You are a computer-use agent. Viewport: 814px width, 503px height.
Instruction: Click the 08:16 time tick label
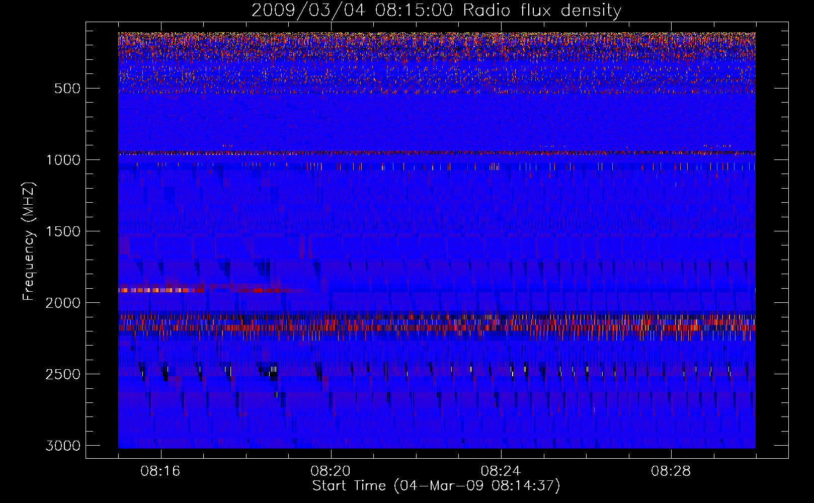coord(160,471)
